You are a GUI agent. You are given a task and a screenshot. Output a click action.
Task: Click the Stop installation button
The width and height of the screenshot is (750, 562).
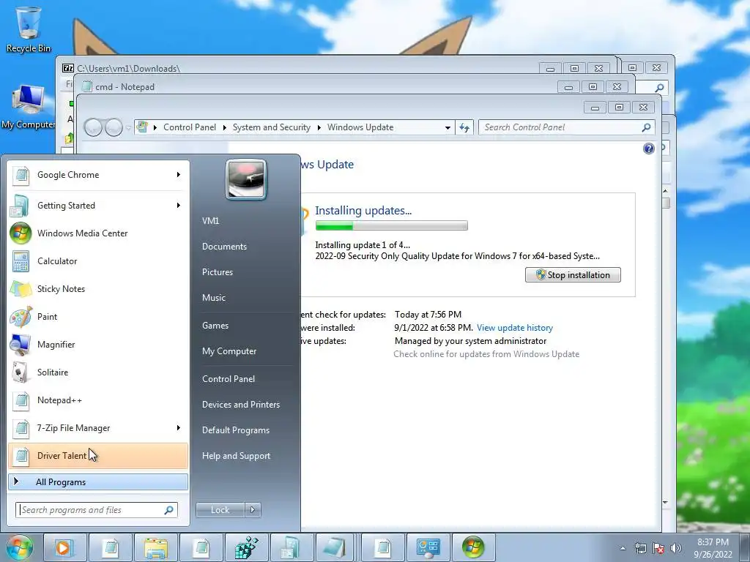coord(573,275)
